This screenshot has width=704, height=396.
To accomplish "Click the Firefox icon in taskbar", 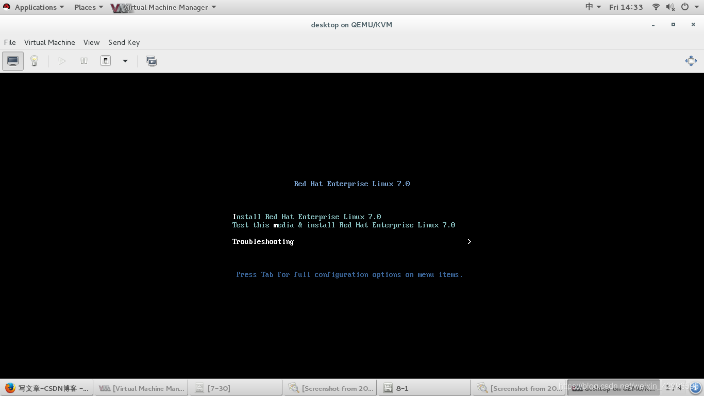I will (x=10, y=388).
